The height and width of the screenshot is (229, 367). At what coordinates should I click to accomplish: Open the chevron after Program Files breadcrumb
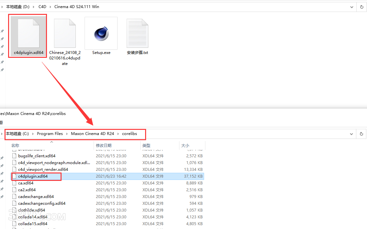click(67, 134)
